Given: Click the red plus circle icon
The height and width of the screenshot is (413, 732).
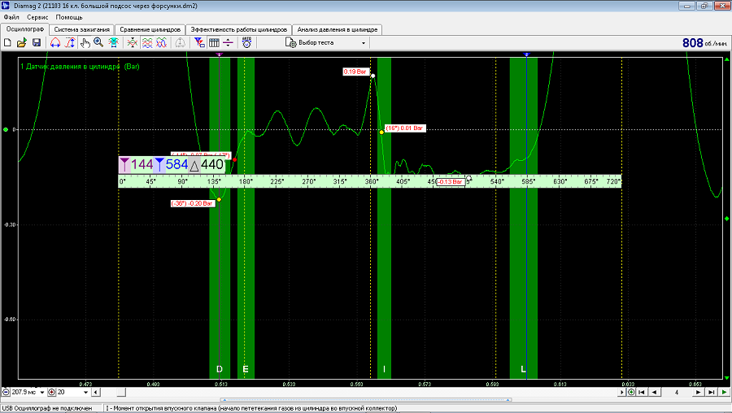Looking at the screenshot, I should tap(51, 392).
